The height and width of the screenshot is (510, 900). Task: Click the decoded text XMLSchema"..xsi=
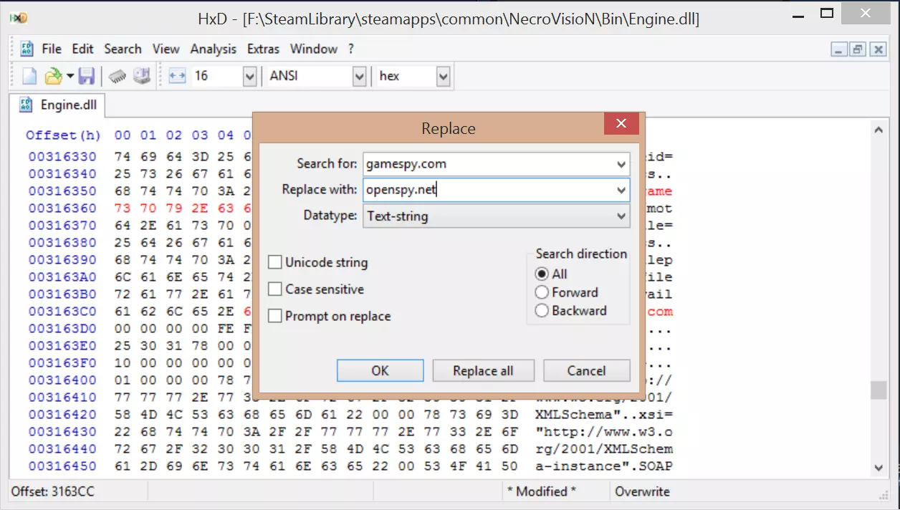(604, 414)
